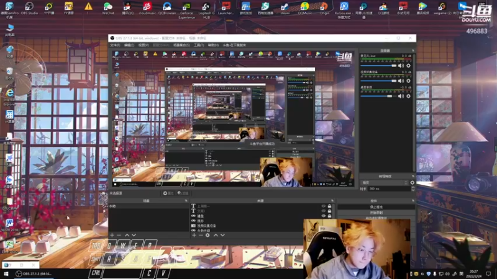Toggle the lock on the 键盘 source
This screenshot has height=279, width=497.
(x=329, y=216)
